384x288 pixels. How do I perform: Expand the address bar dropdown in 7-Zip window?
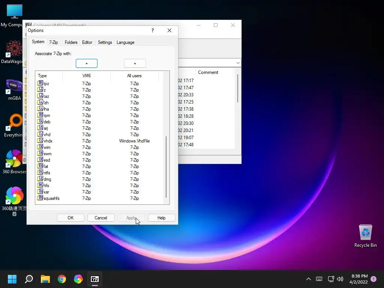click(238, 63)
